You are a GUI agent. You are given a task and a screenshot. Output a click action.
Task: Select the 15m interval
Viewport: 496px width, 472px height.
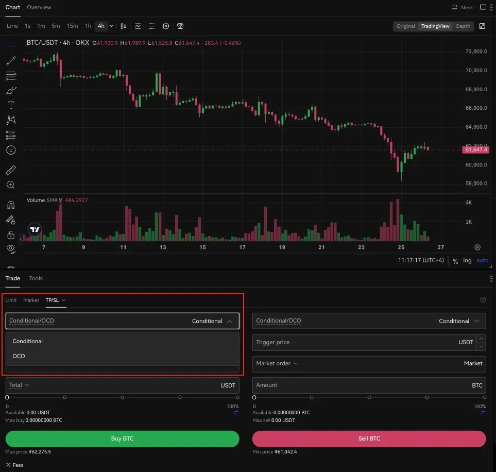72,26
